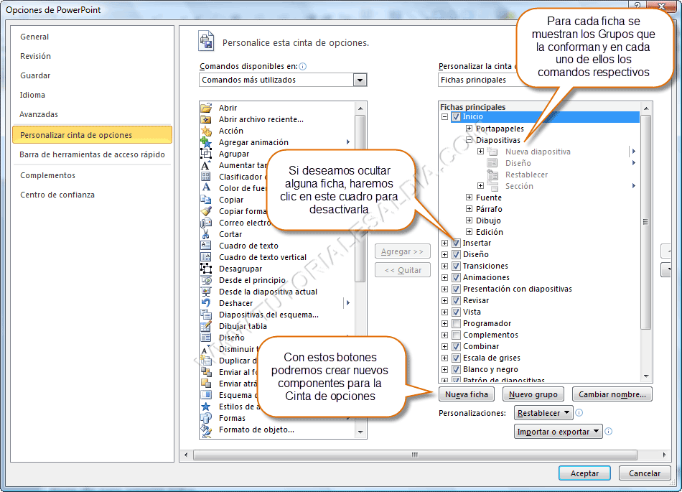Click the Formato de objeto icon
The width and height of the screenshot is (682, 492).
click(206, 430)
